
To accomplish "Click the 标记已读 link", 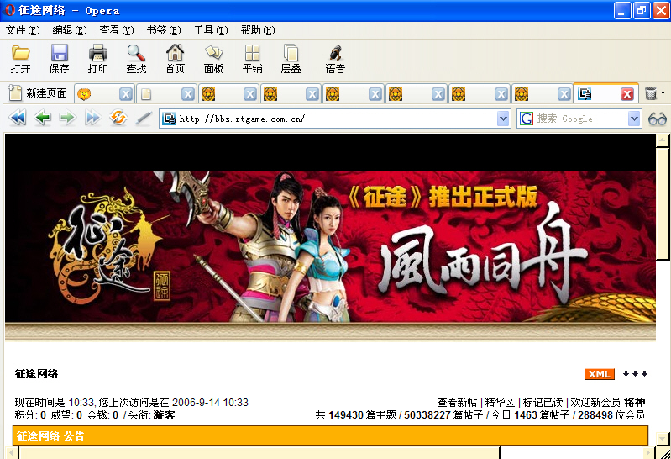I will [x=543, y=403].
